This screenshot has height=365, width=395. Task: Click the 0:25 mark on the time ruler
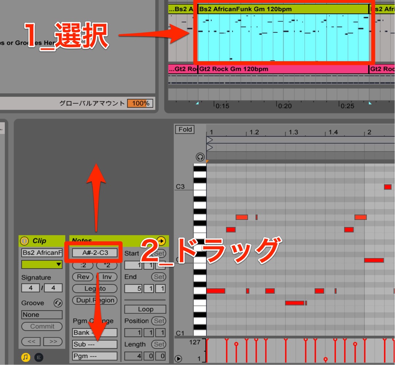[x=347, y=106]
